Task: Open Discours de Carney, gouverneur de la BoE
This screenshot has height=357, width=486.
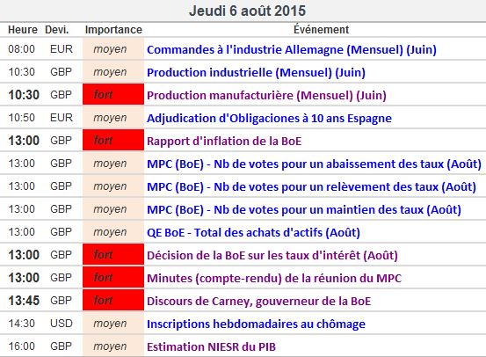Action: tap(258, 302)
